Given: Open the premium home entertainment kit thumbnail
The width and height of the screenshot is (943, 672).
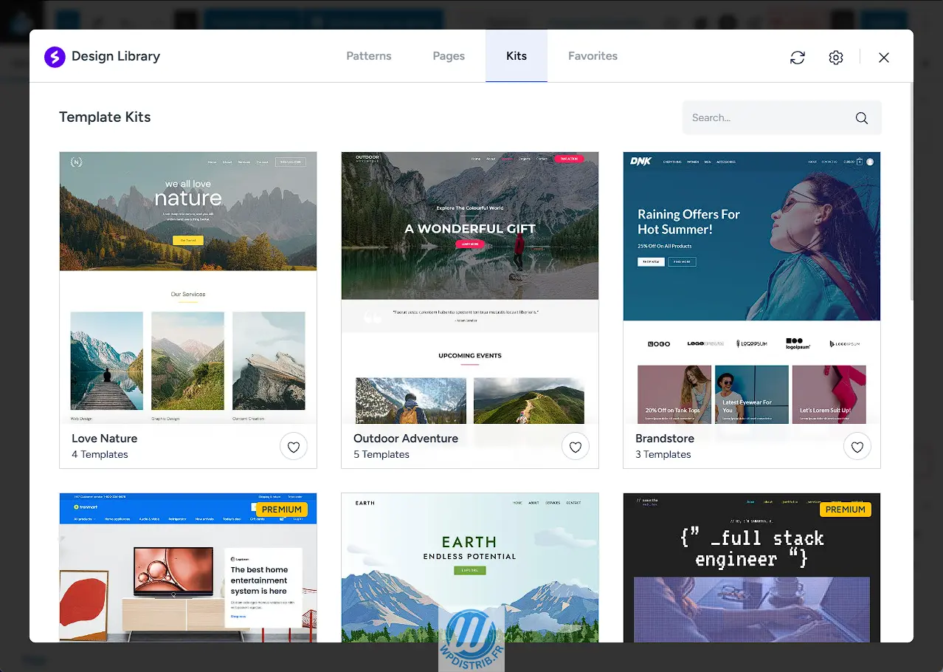Looking at the screenshot, I should (x=188, y=568).
